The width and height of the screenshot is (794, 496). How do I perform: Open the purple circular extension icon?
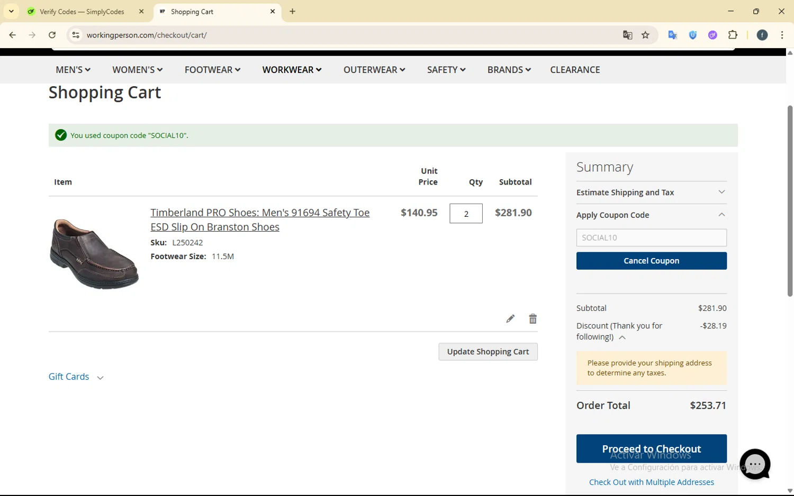pos(713,35)
